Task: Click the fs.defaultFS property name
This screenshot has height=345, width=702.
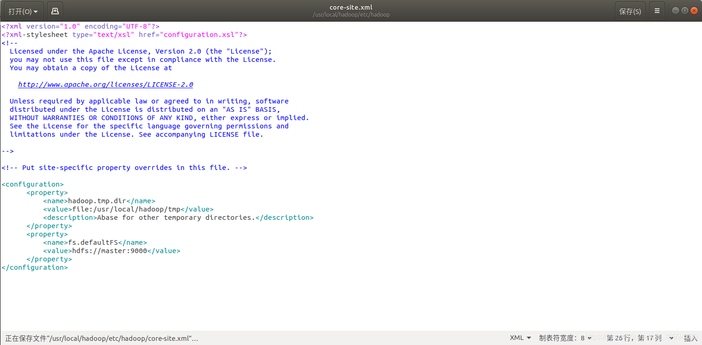Action: [x=91, y=242]
